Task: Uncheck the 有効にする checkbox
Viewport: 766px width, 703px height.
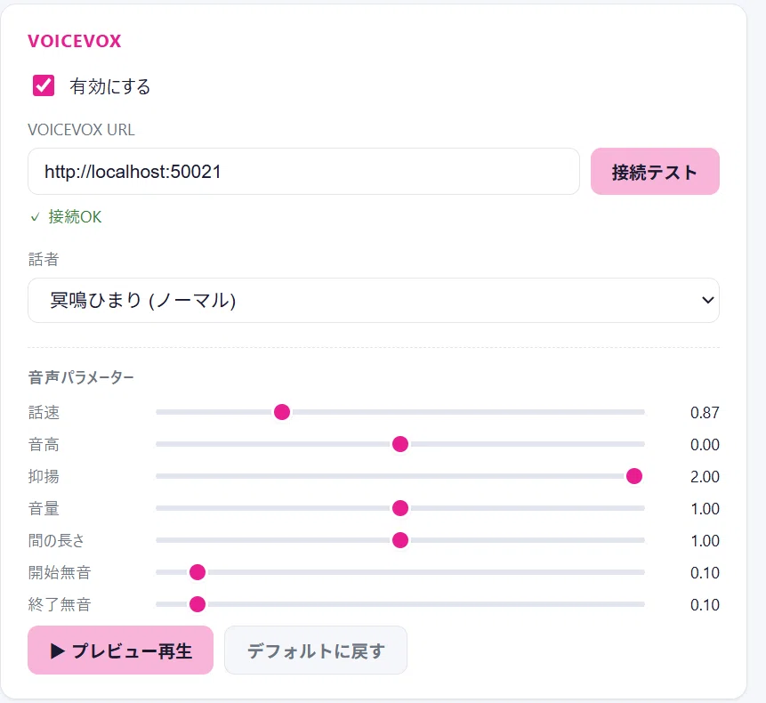Action: pos(44,85)
